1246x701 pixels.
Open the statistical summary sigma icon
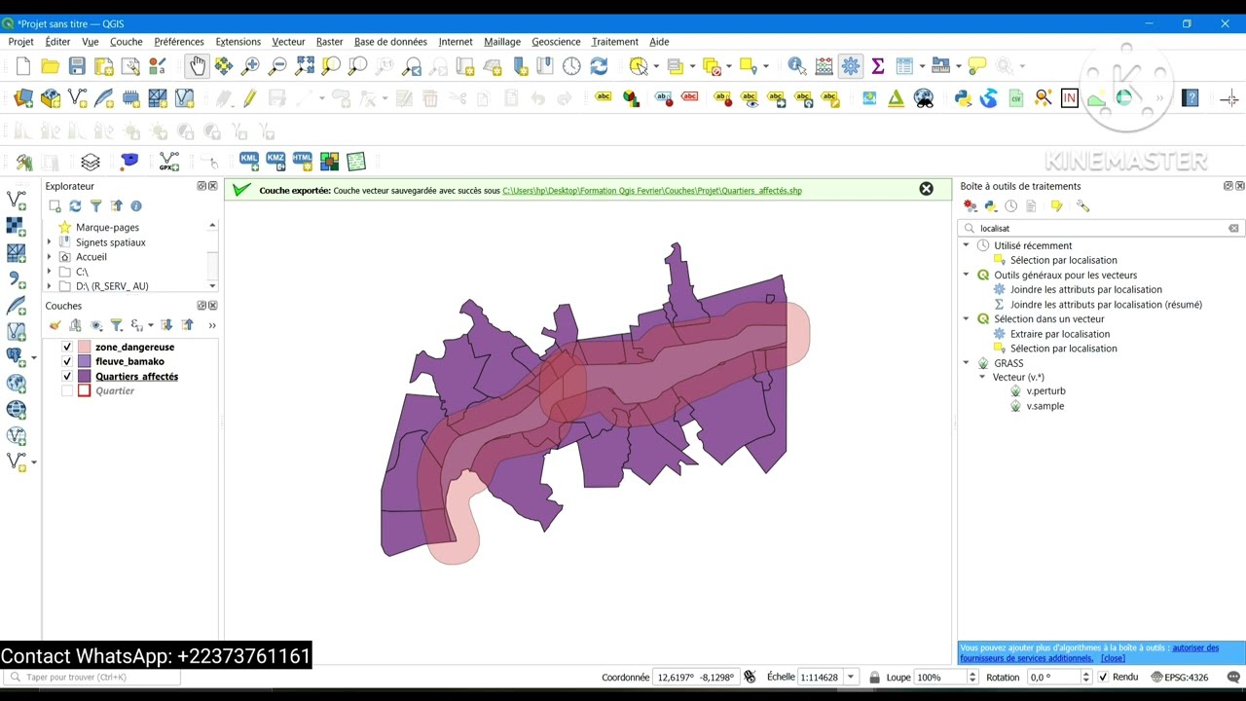(878, 66)
